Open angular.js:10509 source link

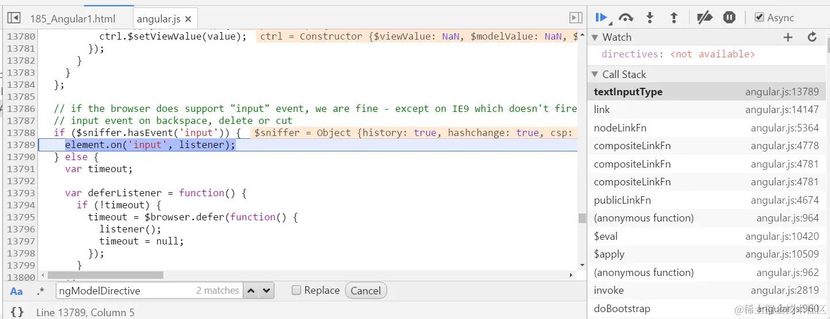click(x=782, y=254)
